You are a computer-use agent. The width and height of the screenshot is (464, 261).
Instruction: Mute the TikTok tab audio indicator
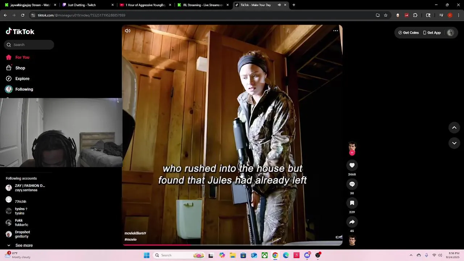[x=279, y=5]
